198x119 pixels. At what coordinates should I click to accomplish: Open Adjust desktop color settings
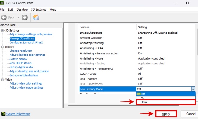27,55
